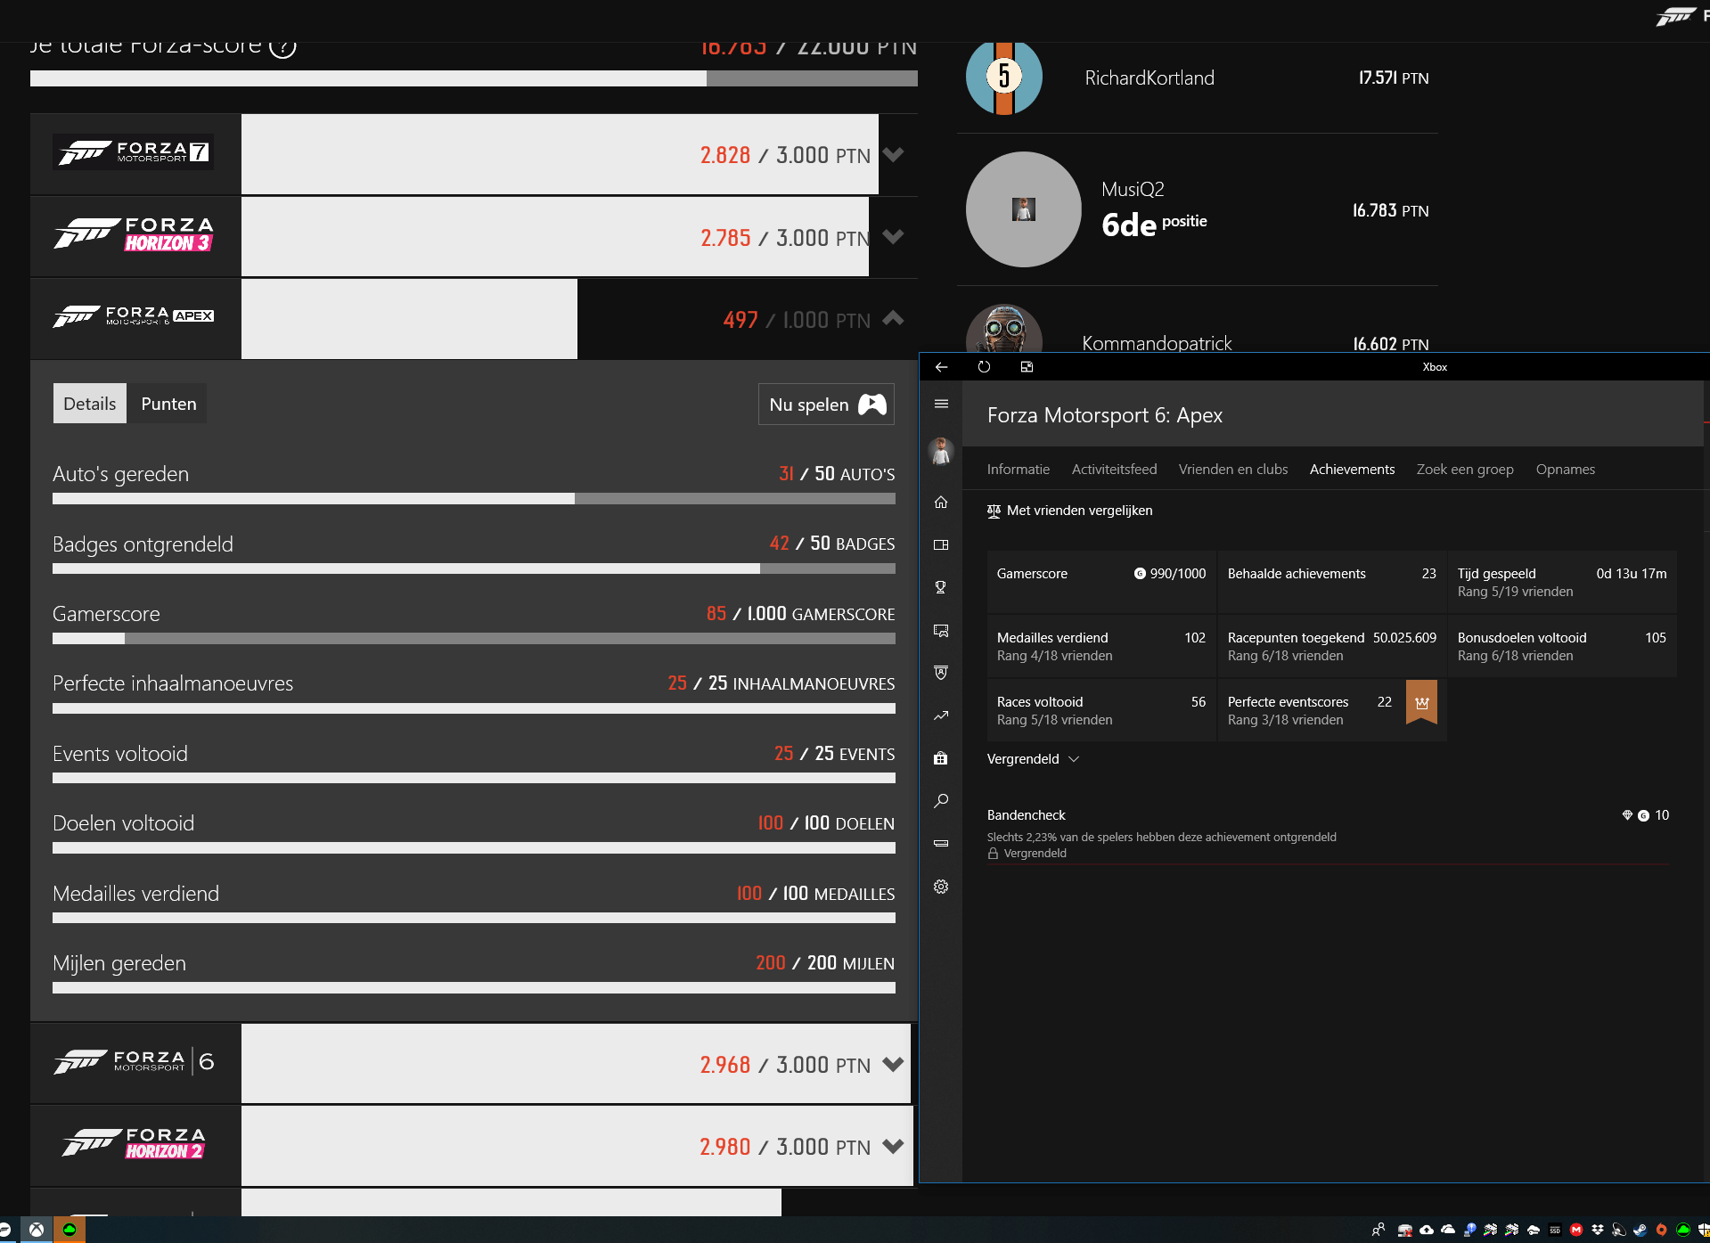Open the Racepunten toegekend stat tile
The width and height of the screenshot is (1710, 1243).
coord(1332,646)
